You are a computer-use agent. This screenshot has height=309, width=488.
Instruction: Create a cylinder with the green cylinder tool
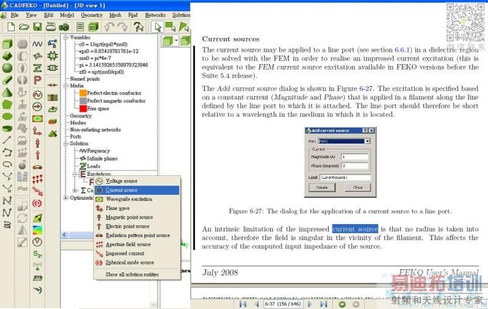point(7,80)
